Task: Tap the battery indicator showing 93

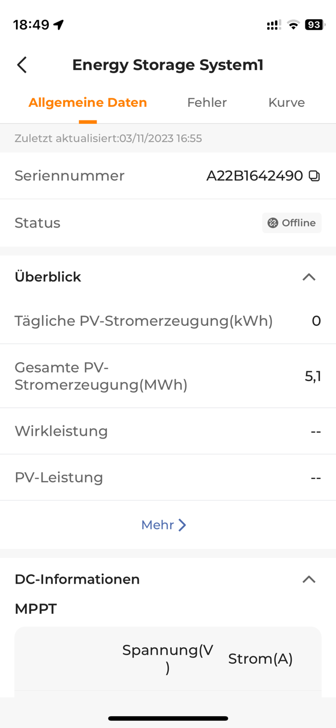Action: coord(315,24)
